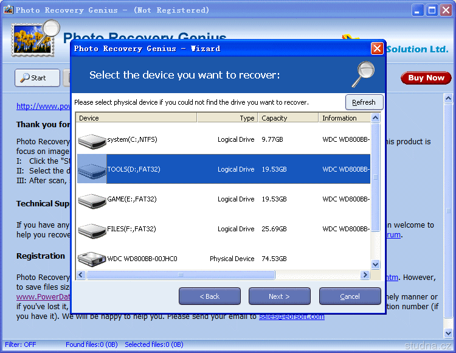Click main window scroll down arrow
This screenshot has height=353, width=456.
coord(448,333)
